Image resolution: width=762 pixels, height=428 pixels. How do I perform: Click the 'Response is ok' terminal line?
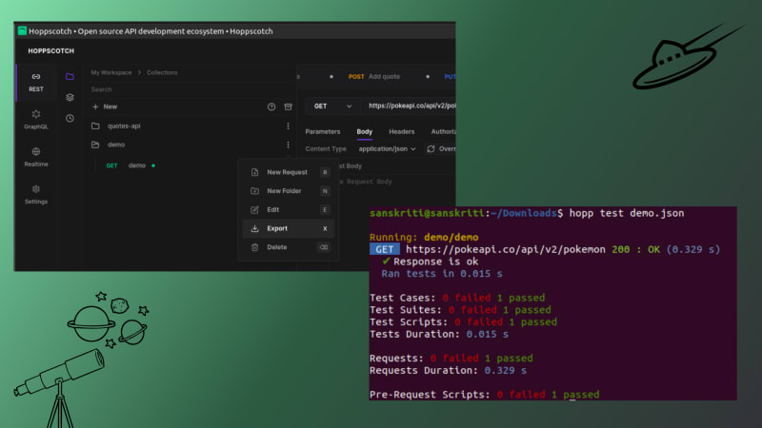pos(431,262)
